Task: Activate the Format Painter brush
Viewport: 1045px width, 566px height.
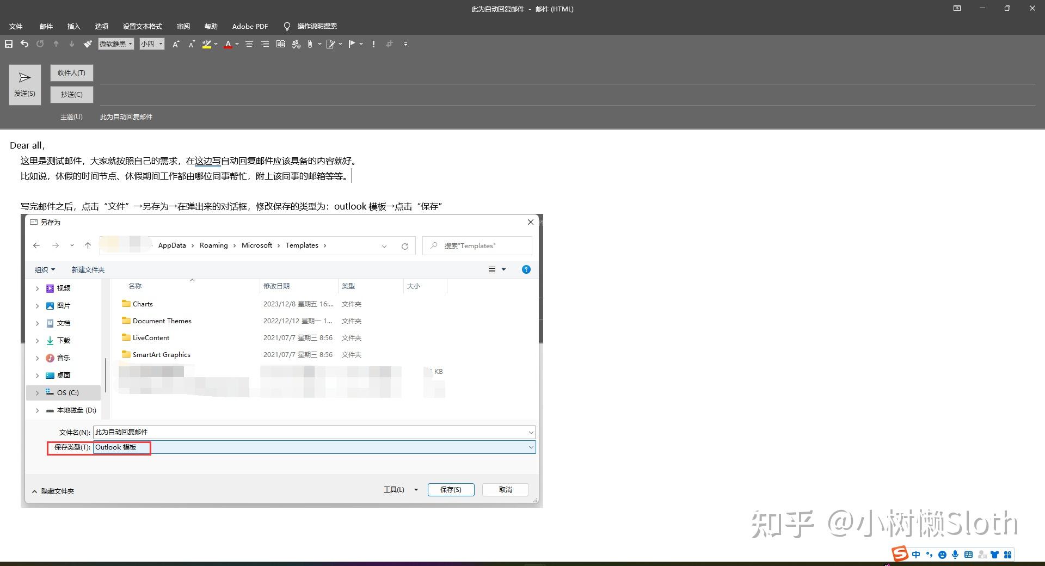Action: click(x=87, y=44)
